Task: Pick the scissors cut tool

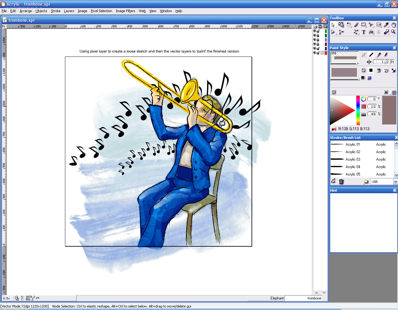Action: point(371,32)
